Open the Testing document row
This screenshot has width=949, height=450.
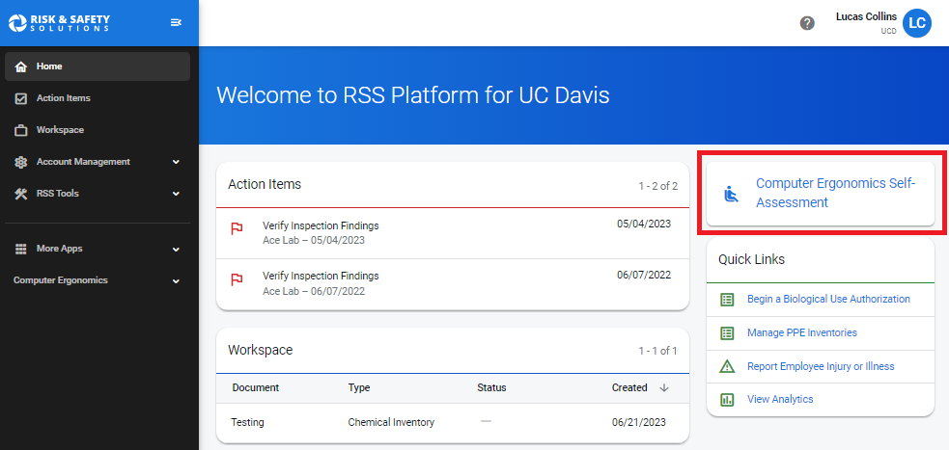click(x=453, y=423)
